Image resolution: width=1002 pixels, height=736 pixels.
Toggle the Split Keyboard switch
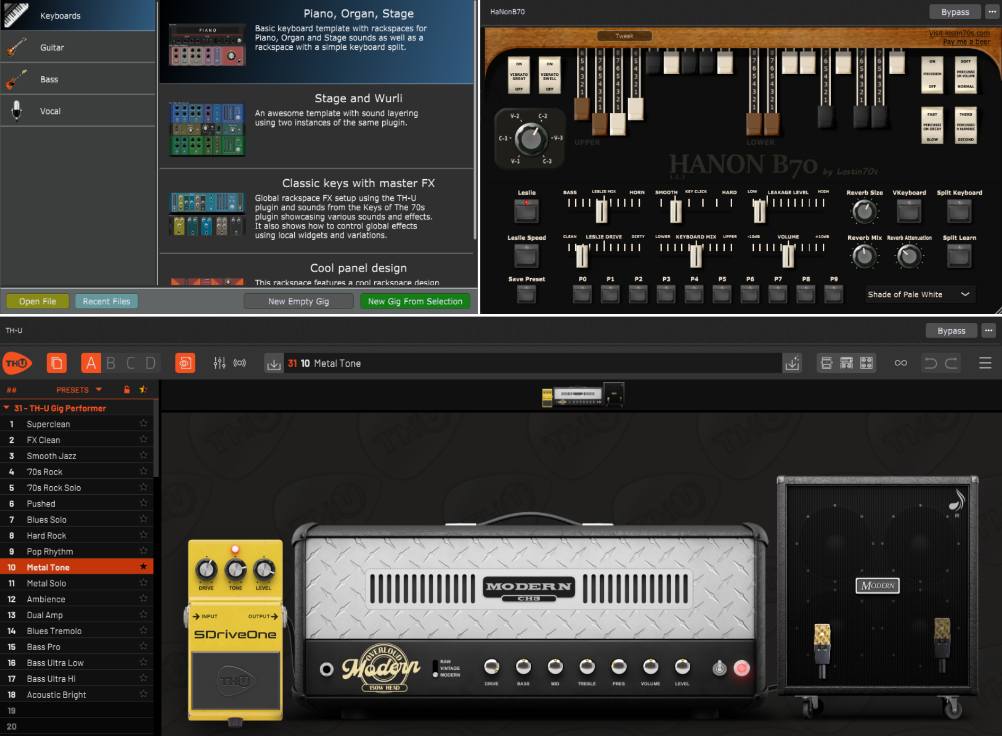point(959,211)
